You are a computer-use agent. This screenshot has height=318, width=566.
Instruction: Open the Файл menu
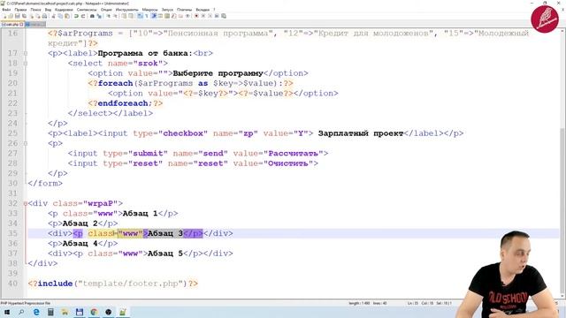(x=6, y=10)
